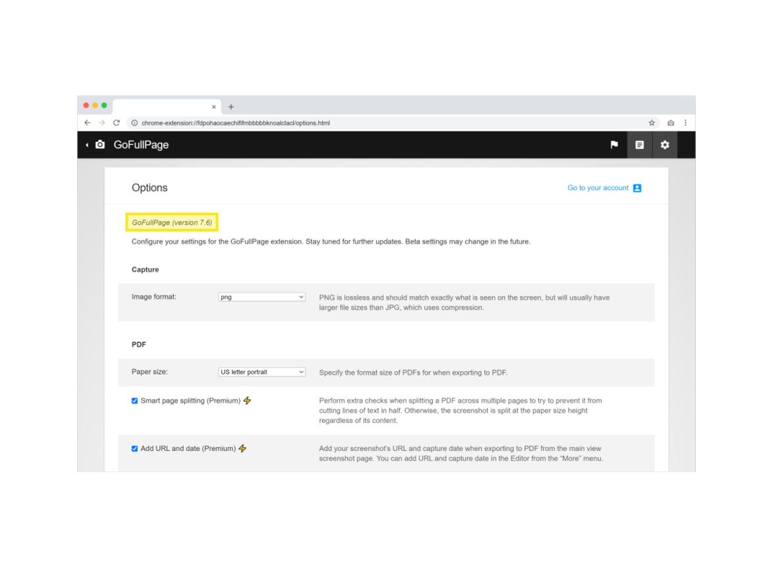Screen dimensions: 773x567
Task: Click the small back caret beside the camera logo
Action: point(87,145)
